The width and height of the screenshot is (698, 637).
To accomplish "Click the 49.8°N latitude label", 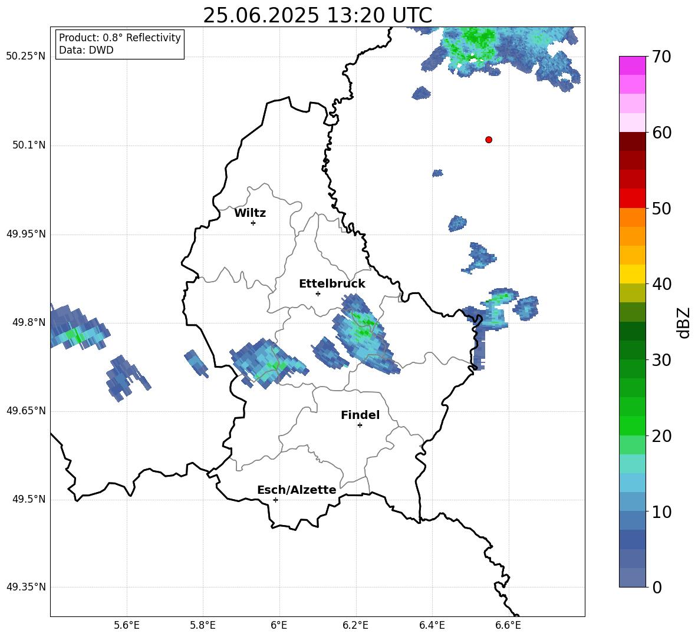I will click(x=29, y=322).
